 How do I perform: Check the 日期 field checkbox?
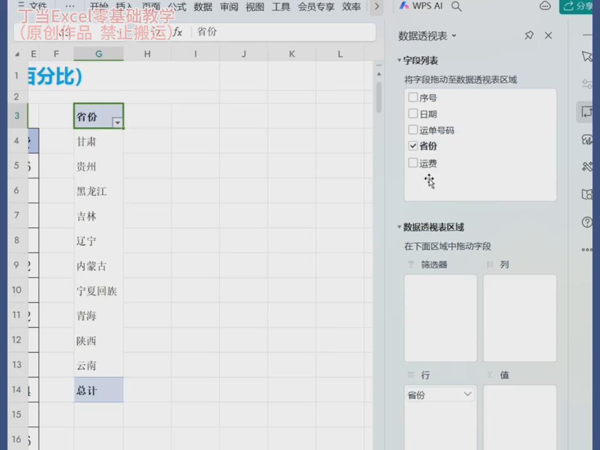pos(413,114)
